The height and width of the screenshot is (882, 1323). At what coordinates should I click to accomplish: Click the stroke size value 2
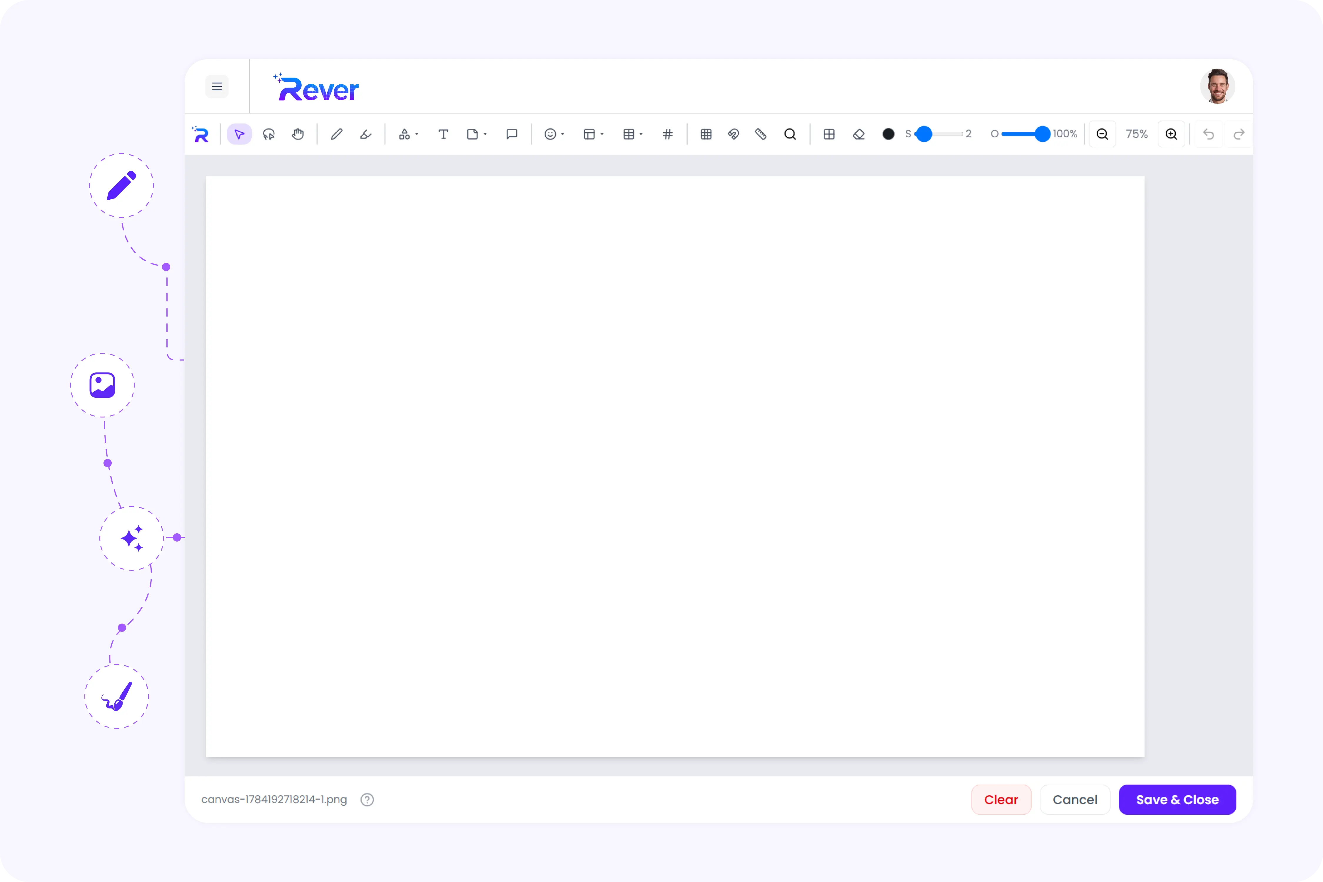click(x=969, y=134)
